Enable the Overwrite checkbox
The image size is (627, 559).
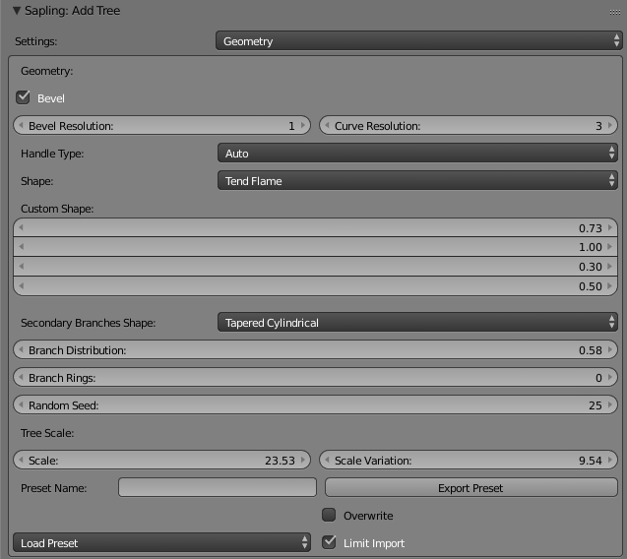[329, 515]
